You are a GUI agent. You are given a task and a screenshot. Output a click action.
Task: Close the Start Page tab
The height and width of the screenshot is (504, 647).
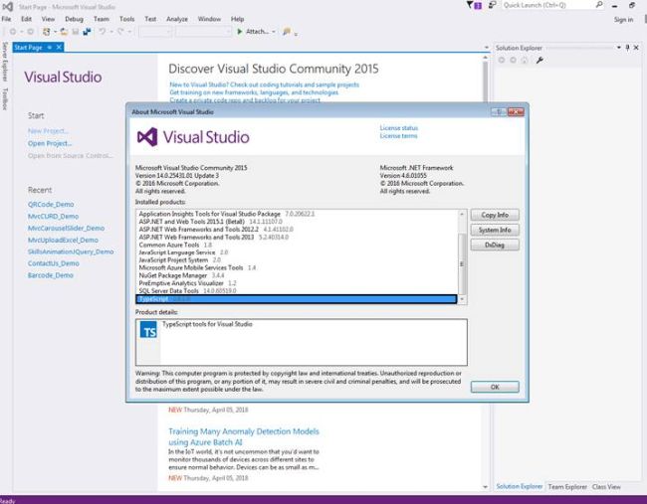[x=59, y=48]
